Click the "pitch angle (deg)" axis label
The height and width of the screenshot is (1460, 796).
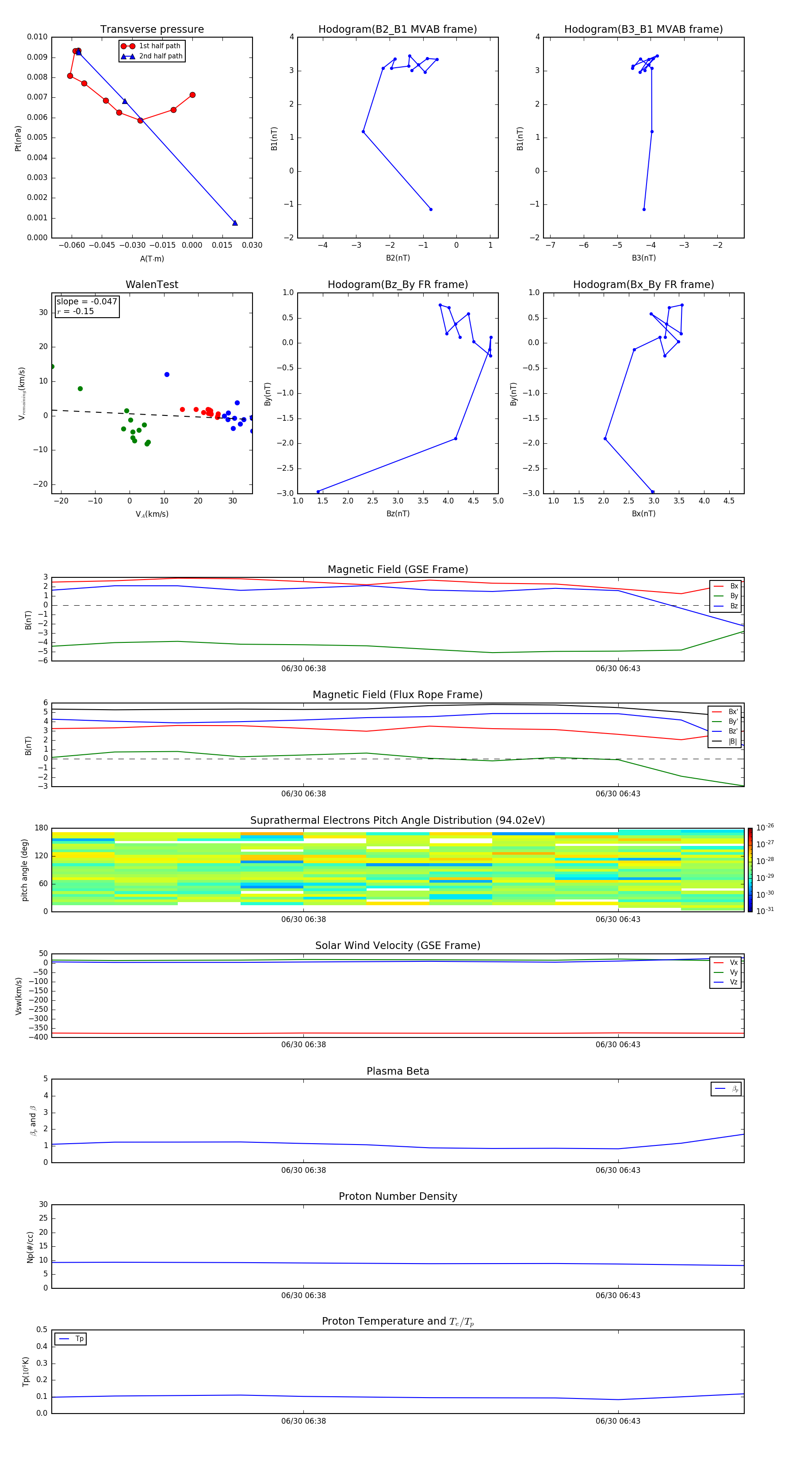[x=24, y=870]
